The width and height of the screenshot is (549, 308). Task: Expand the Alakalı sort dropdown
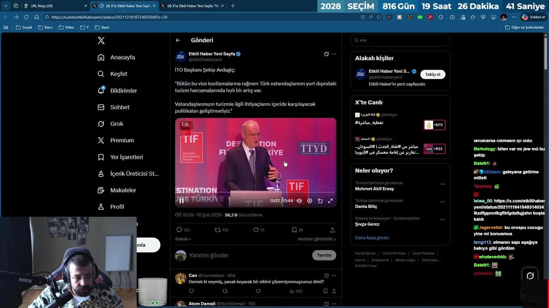pyautogui.click(x=183, y=239)
